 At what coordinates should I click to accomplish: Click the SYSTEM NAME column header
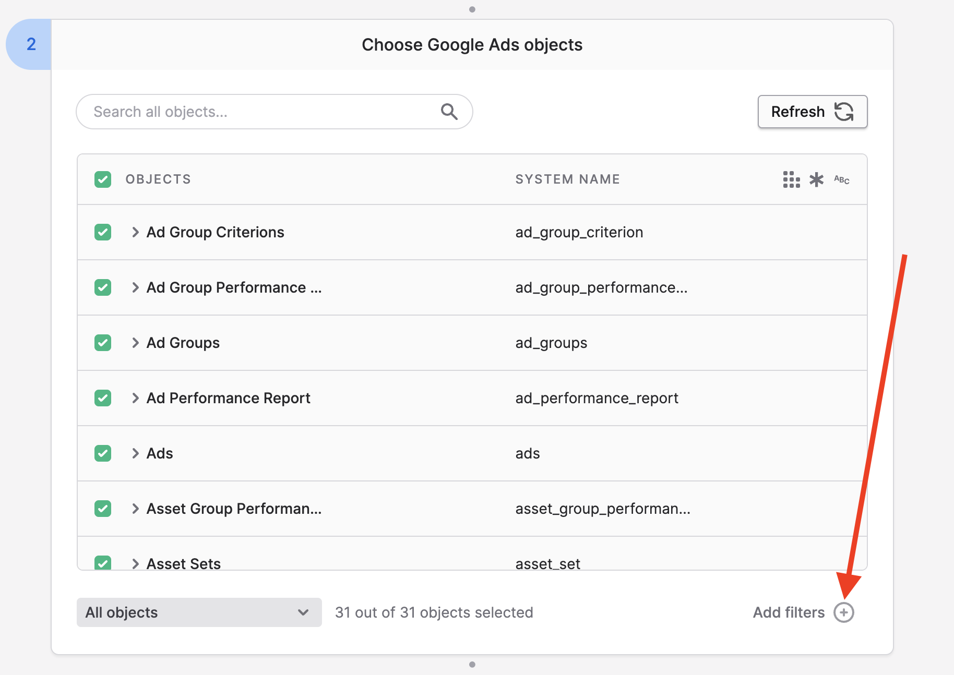[567, 179]
